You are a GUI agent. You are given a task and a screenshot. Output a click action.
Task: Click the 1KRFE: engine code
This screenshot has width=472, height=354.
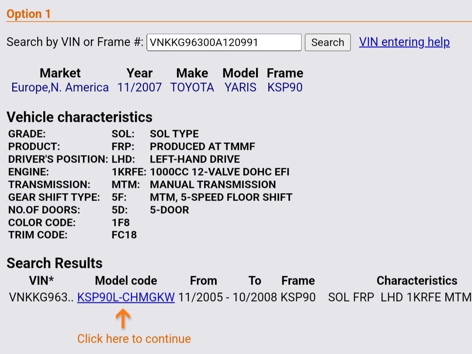(129, 172)
